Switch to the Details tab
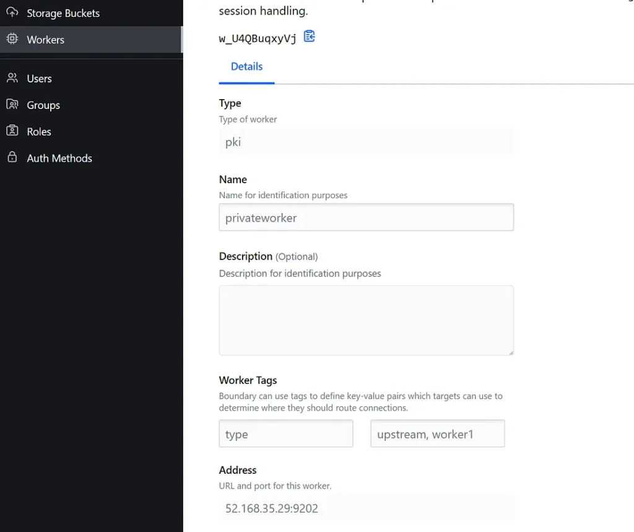Screen dimensions: 634x532 [x=246, y=67]
